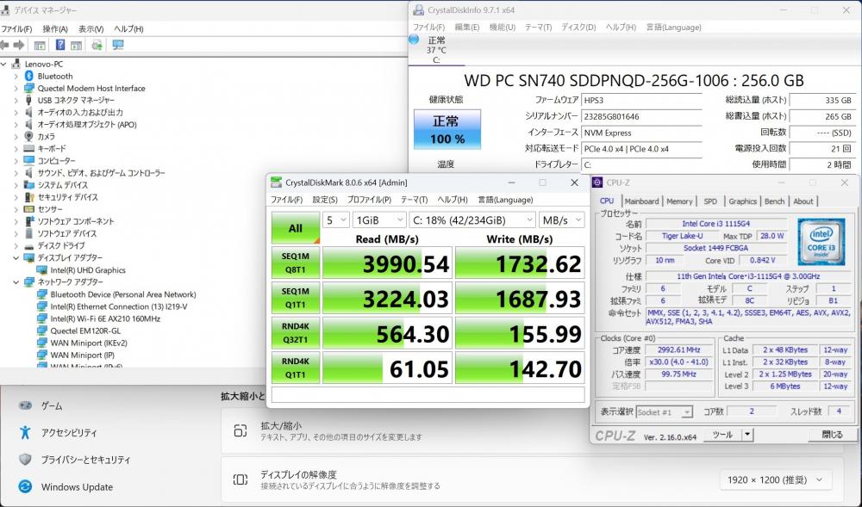Run the SEQ1M Q1T1 test button
The width and height of the screenshot is (862, 507).
295,298
